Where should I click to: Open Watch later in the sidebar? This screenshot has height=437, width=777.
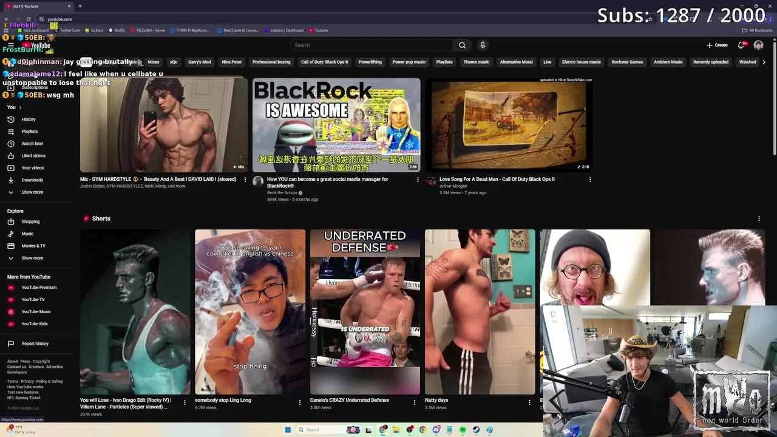(38, 144)
